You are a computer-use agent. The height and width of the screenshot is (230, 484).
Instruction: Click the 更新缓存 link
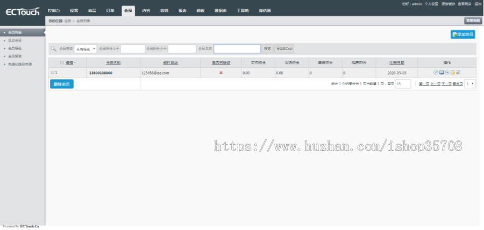(x=448, y=4)
